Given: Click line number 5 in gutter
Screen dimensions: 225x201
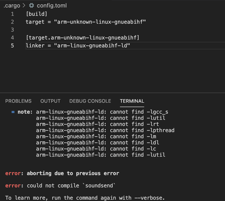Looking at the screenshot, I should [x=13, y=45].
